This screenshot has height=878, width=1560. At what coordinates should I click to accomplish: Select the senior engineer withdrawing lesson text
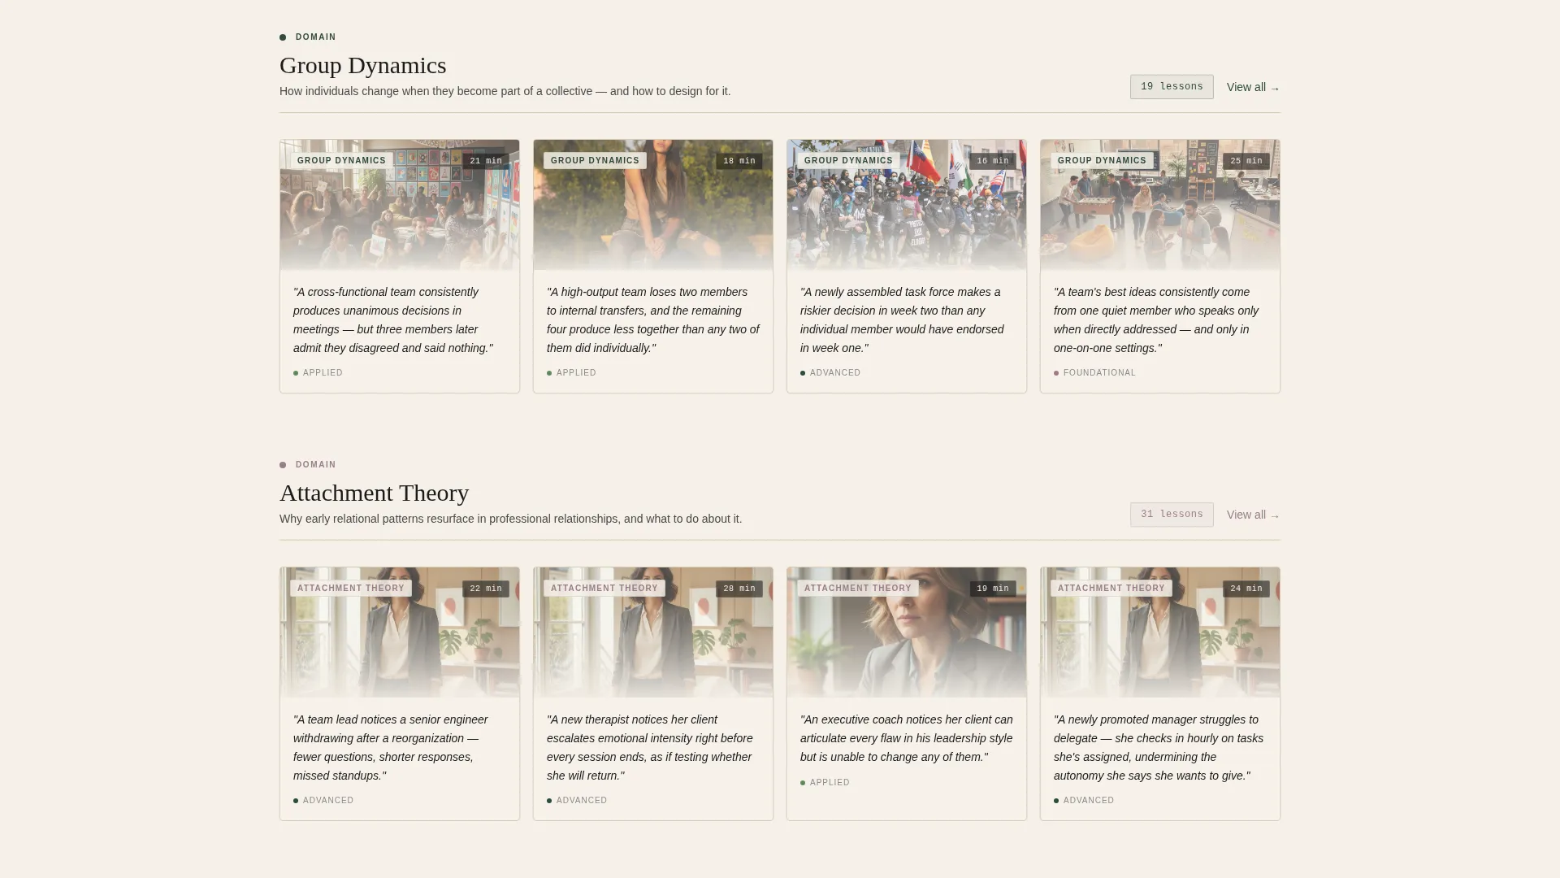point(391,748)
